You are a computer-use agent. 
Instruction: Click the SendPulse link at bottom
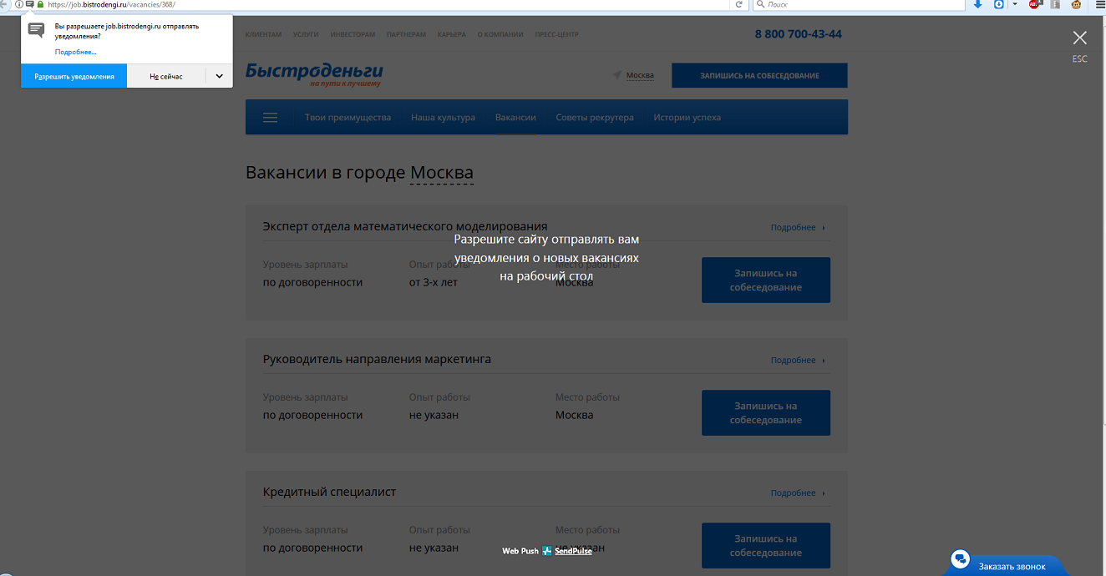pos(573,551)
